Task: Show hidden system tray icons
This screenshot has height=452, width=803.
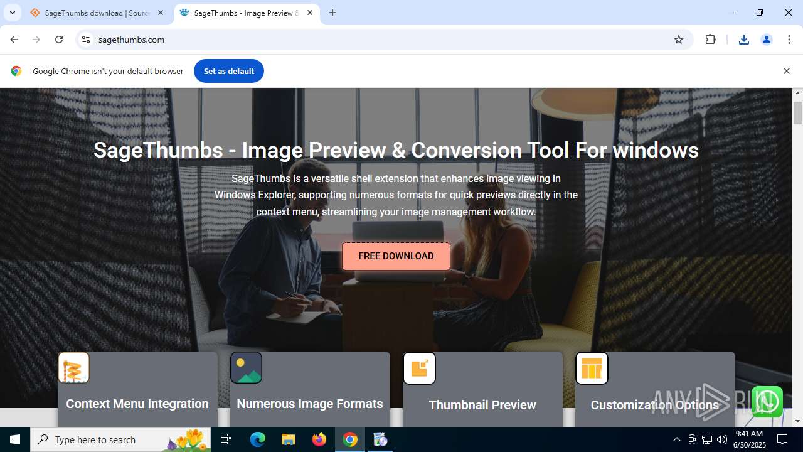Action: point(676,439)
